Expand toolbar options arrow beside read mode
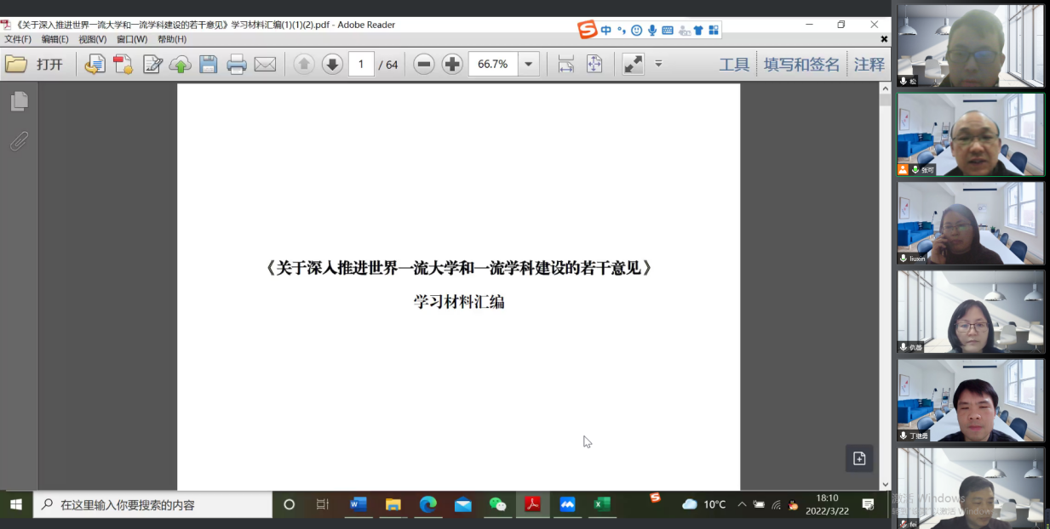The width and height of the screenshot is (1050, 529). (x=658, y=64)
